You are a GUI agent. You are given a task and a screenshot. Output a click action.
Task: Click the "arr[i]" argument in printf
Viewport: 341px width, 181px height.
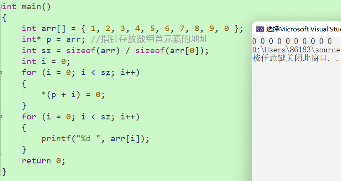(x=125, y=139)
